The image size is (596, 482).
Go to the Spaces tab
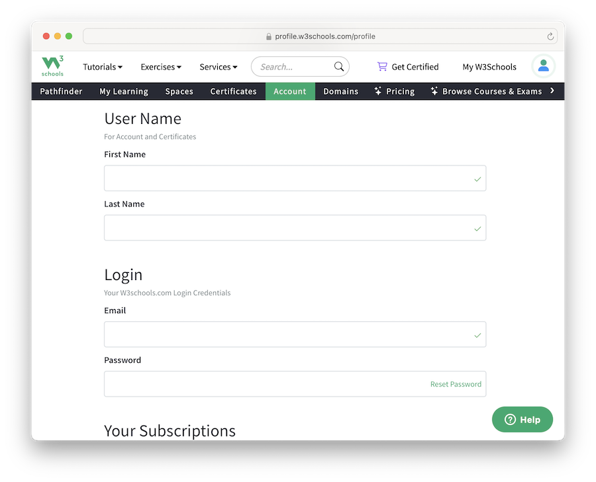(x=179, y=91)
